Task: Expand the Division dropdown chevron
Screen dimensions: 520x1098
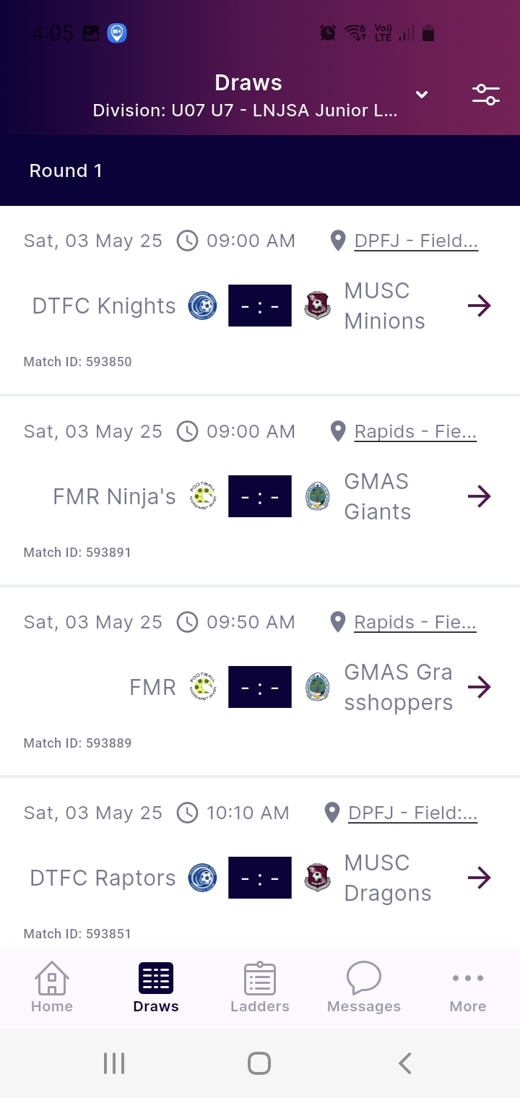Action: point(422,95)
